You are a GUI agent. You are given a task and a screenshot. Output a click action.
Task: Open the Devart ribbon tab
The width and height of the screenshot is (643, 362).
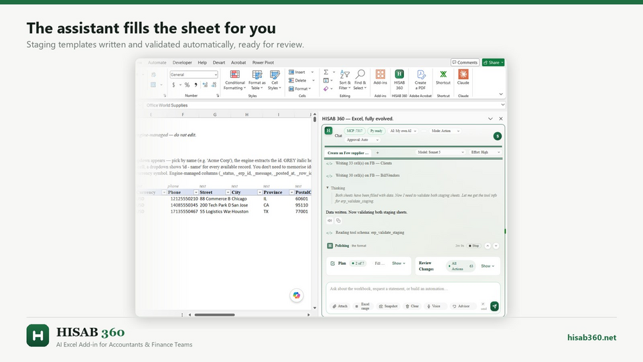(x=218, y=63)
